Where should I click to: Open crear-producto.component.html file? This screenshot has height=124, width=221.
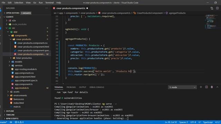(x=33, y=47)
